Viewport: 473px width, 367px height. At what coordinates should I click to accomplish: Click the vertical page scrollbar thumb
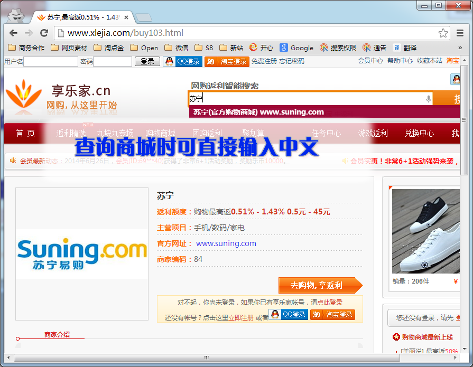pos(464,120)
